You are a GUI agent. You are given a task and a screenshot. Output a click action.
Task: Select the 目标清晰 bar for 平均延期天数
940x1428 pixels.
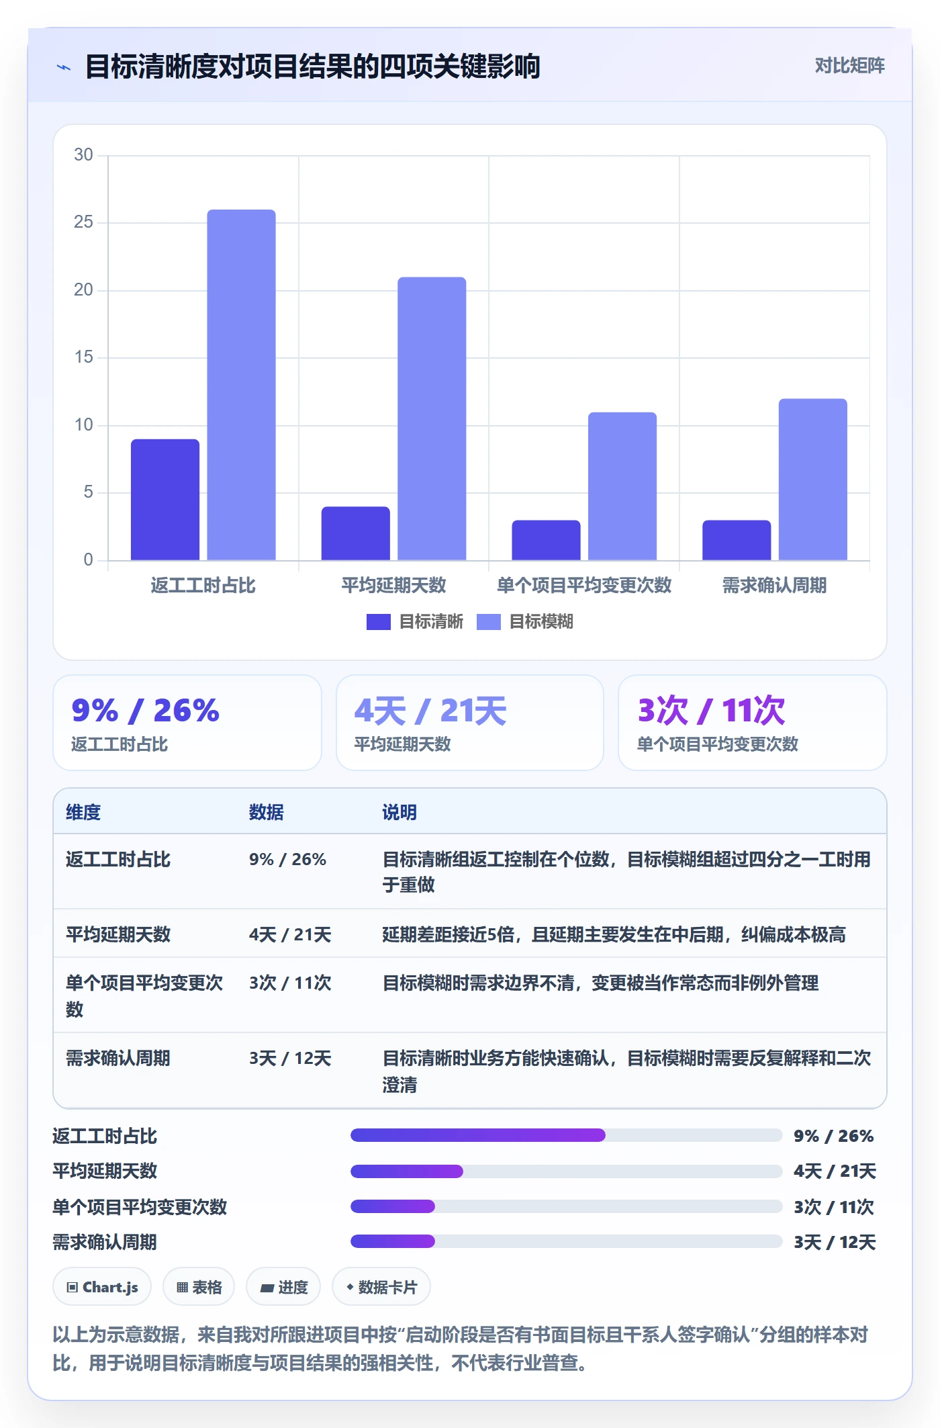point(355,533)
